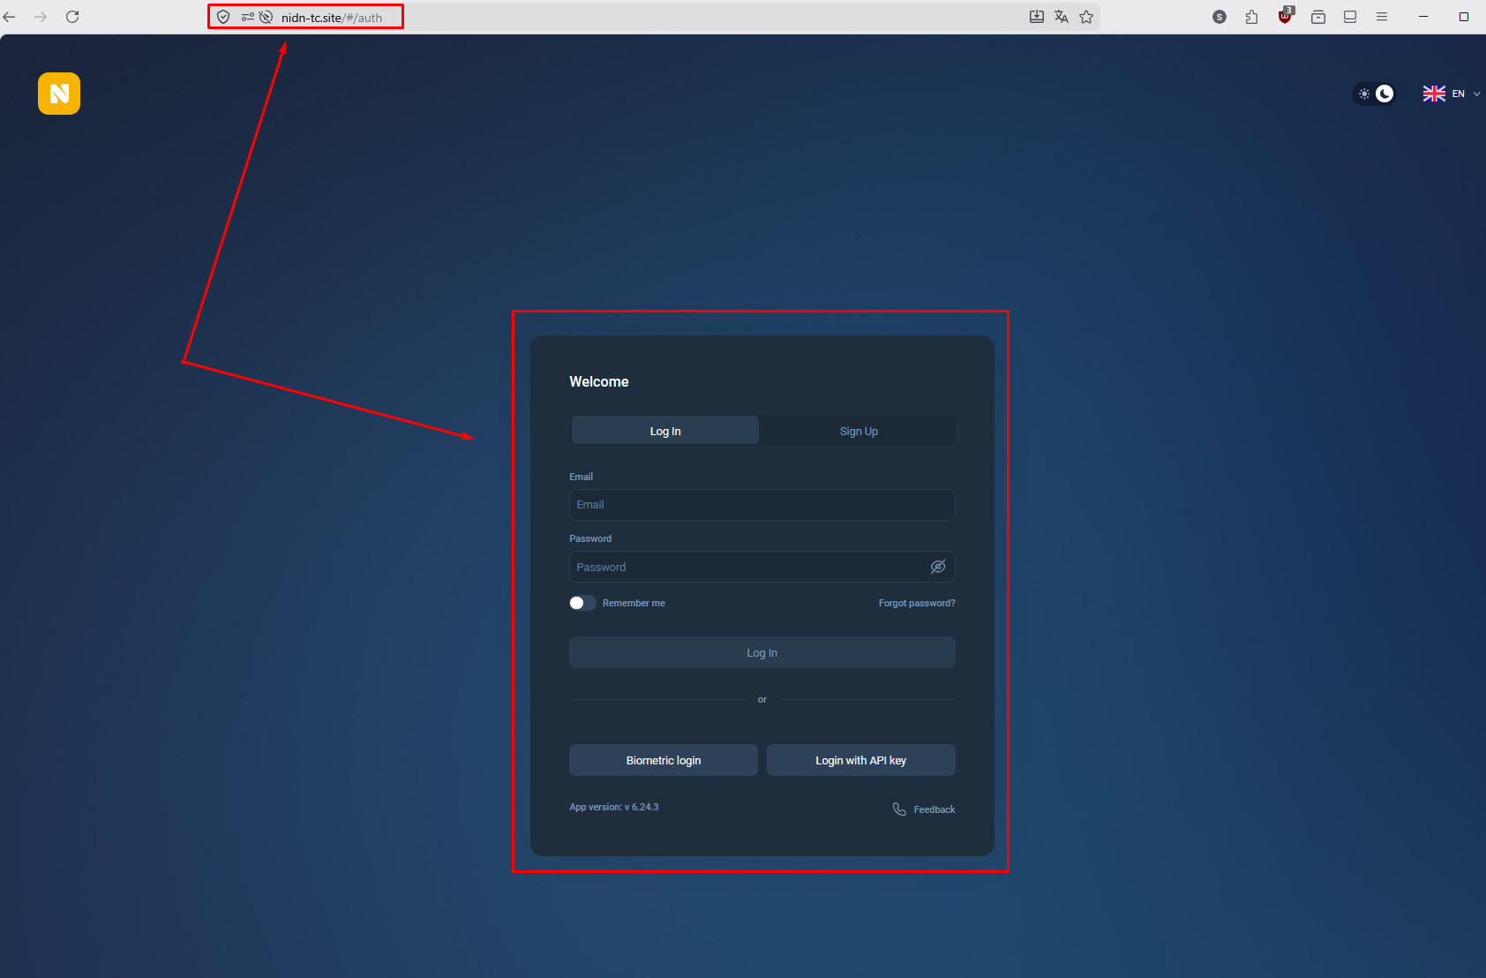Toggle the browser sidebar icon
The width and height of the screenshot is (1486, 978).
click(1350, 17)
